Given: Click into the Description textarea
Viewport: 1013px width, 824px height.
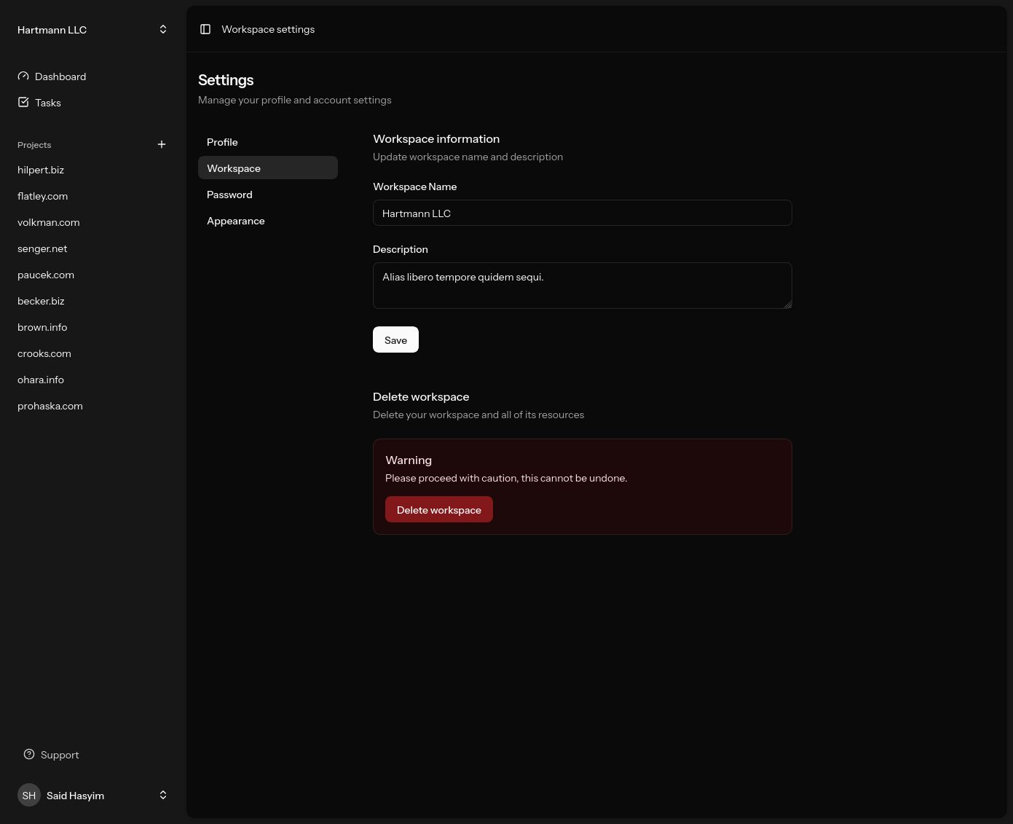Looking at the screenshot, I should click(x=583, y=286).
